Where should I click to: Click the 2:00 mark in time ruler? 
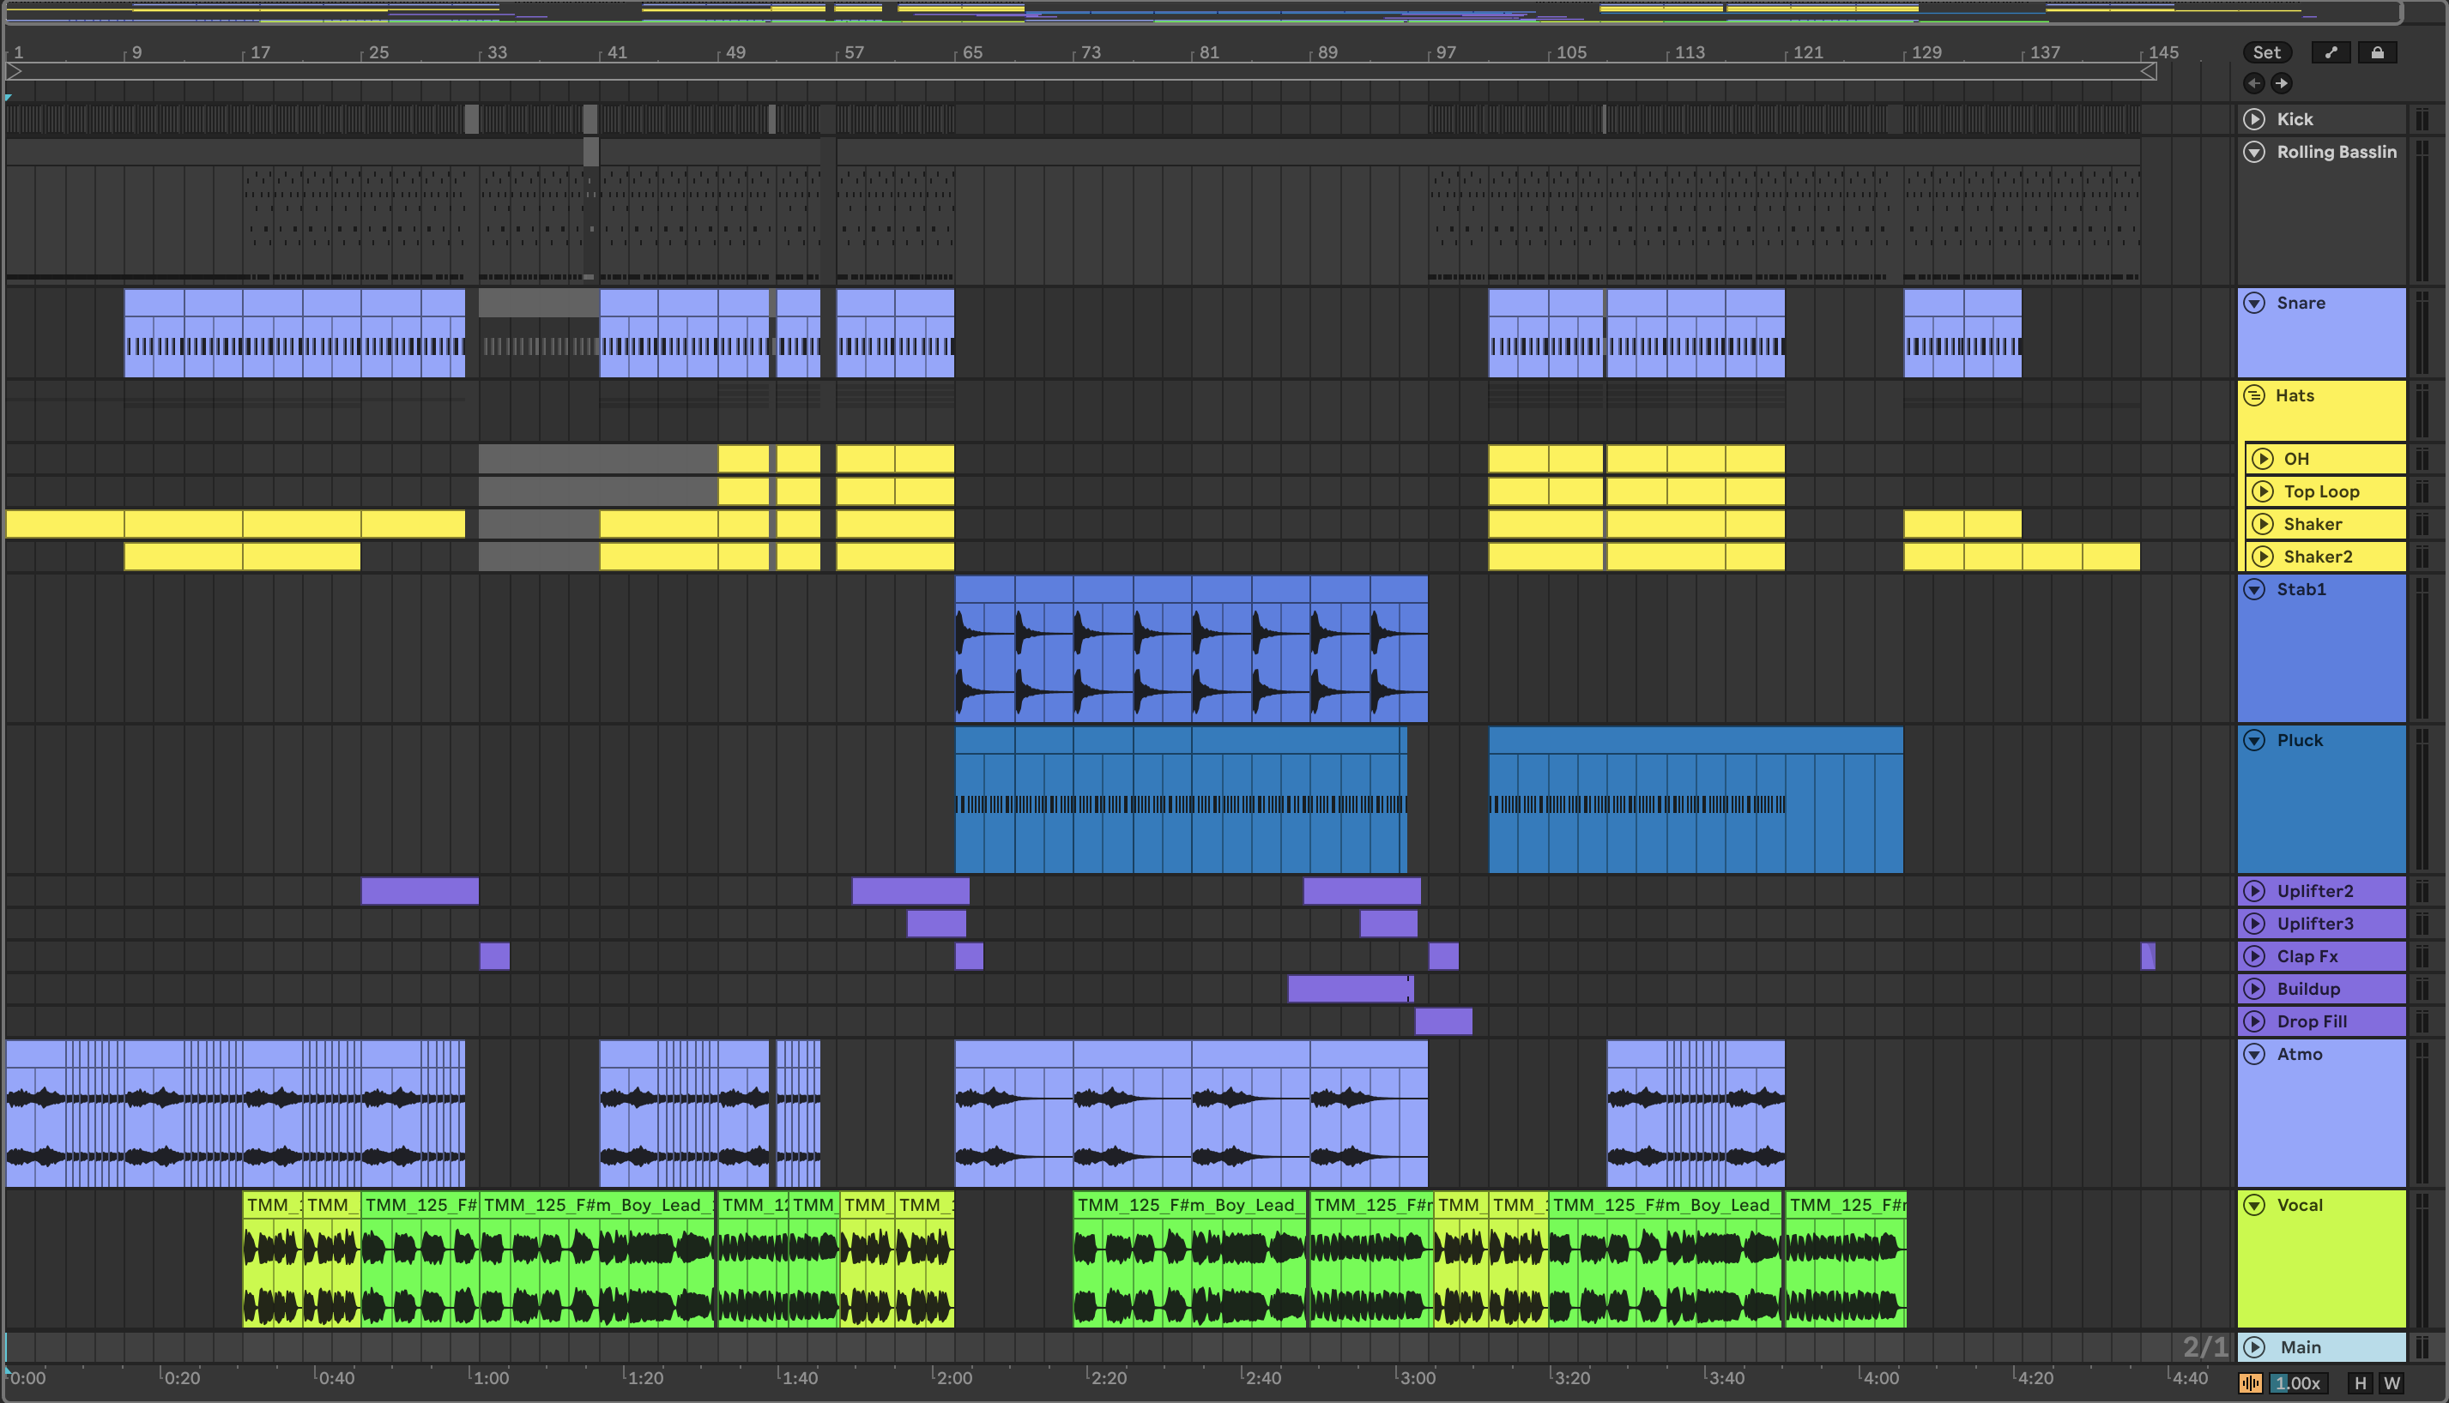953,1378
